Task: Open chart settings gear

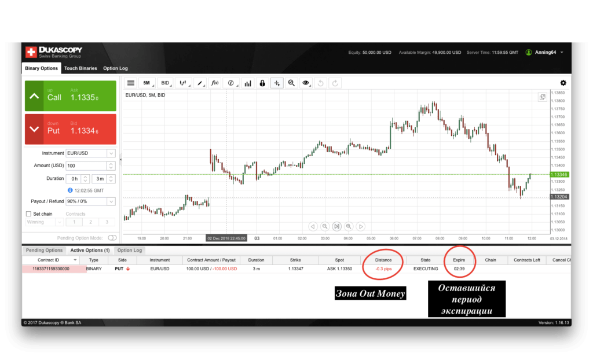Action: 563,83
